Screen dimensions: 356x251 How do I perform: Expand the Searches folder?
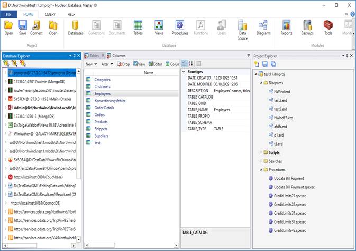click(261, 161)
